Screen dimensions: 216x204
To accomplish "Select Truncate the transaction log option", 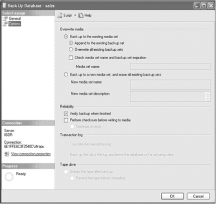I will coord(66,144).
